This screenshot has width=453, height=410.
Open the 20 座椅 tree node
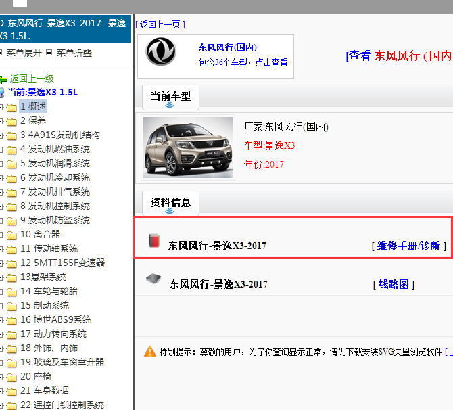(x=36, y=376)
